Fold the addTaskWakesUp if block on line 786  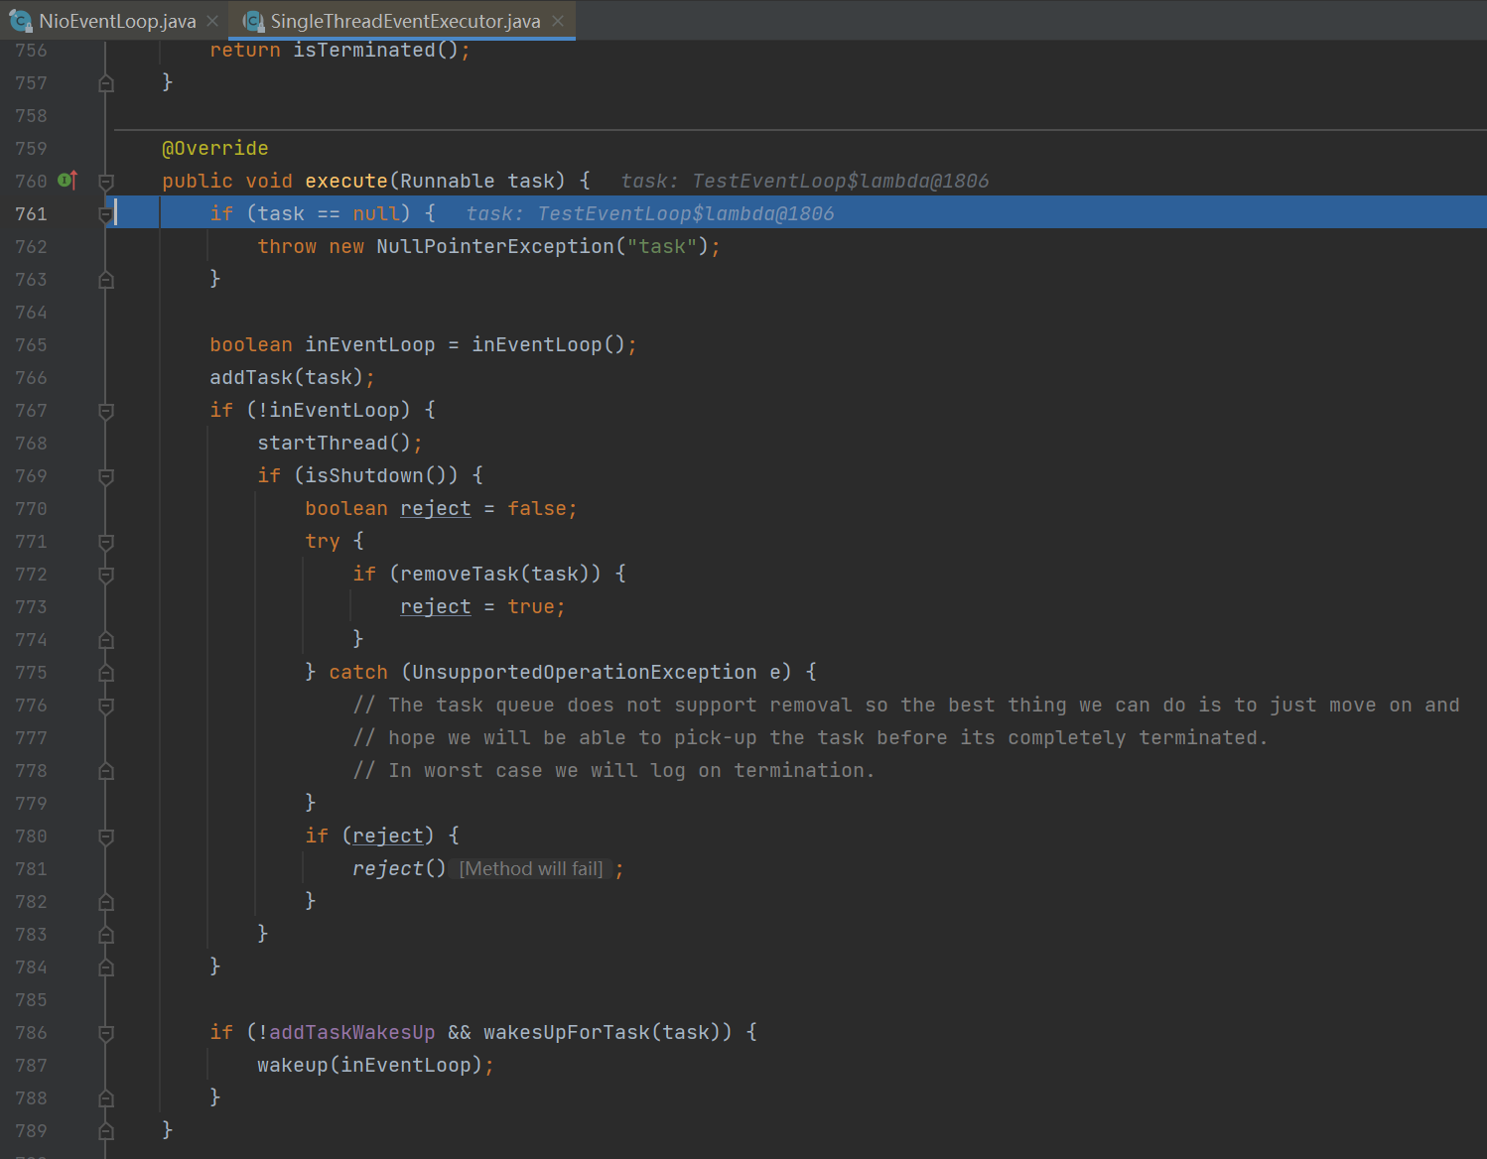pos(106,1033)
